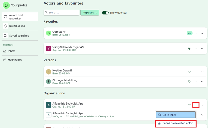The height and width of the screenshot is (128, 208).
Task: Expand the Kostbar Garanti row
Action: (x=202, y=72)
